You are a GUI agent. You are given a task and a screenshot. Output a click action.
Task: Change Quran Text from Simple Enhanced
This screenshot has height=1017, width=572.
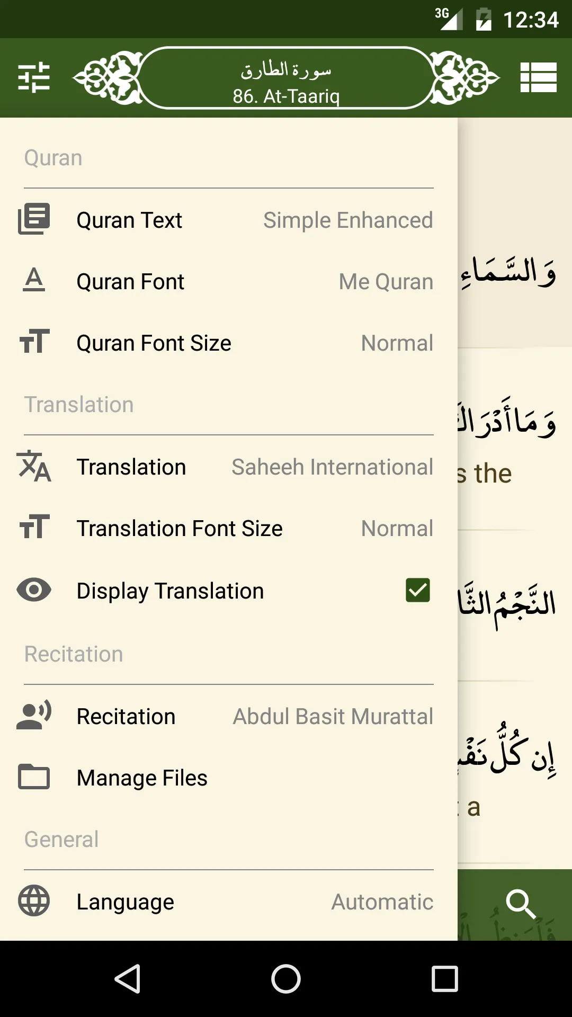348,220
